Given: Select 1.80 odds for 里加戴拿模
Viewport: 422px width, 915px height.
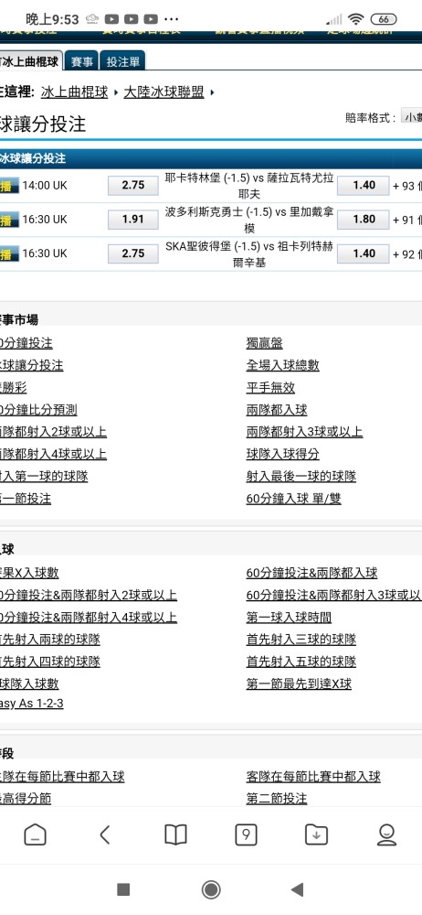Looking at the screenshot, I should point(364,220).
